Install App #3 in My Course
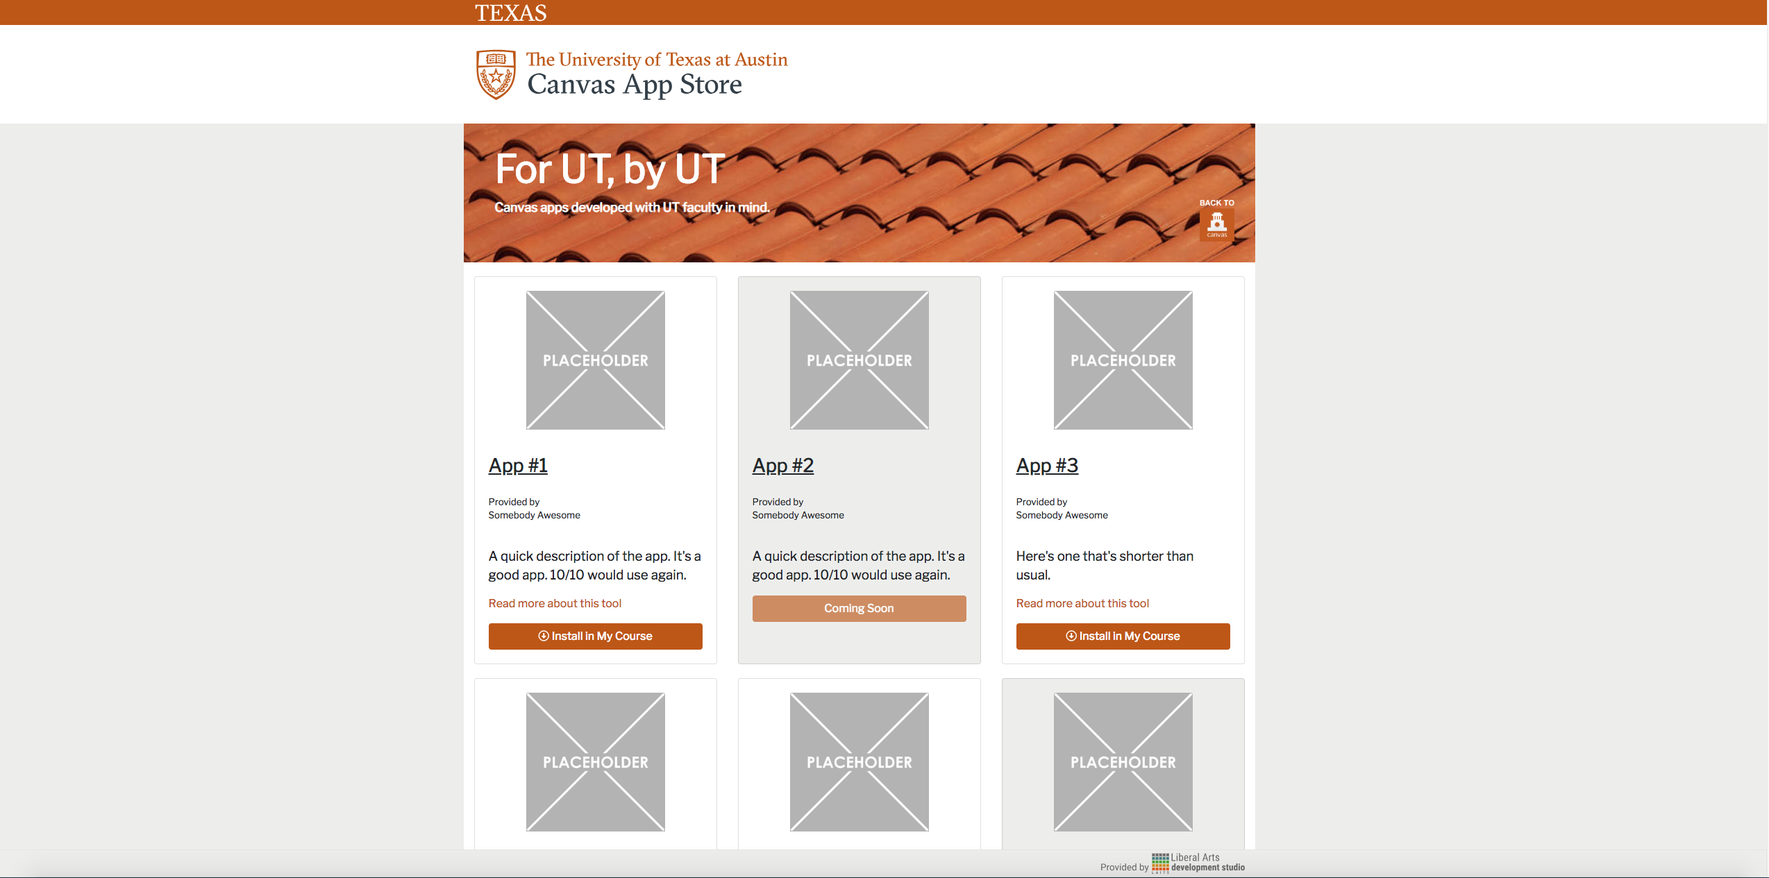Image resolution: width=1769 pixels, height=878 pixels. click(1123, 636)
